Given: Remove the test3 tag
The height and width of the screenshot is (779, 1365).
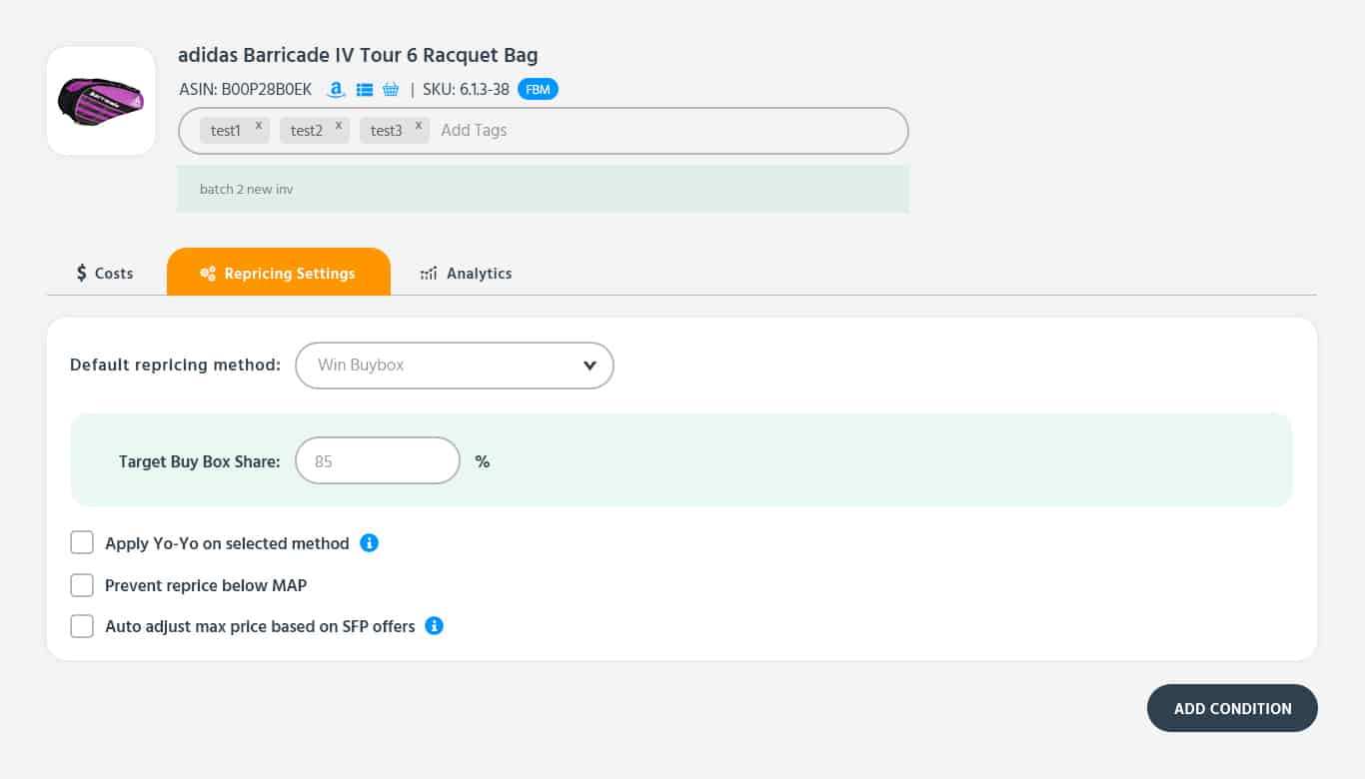Looking at the screenshot, I should [x=418, y=126].
